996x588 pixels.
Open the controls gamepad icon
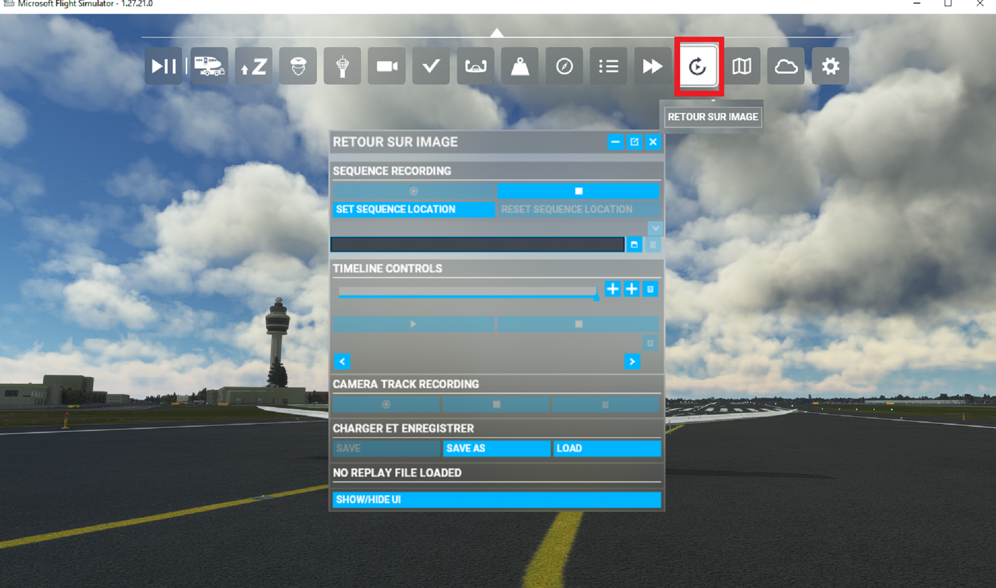pyautogui.click(x=476, y=66)
